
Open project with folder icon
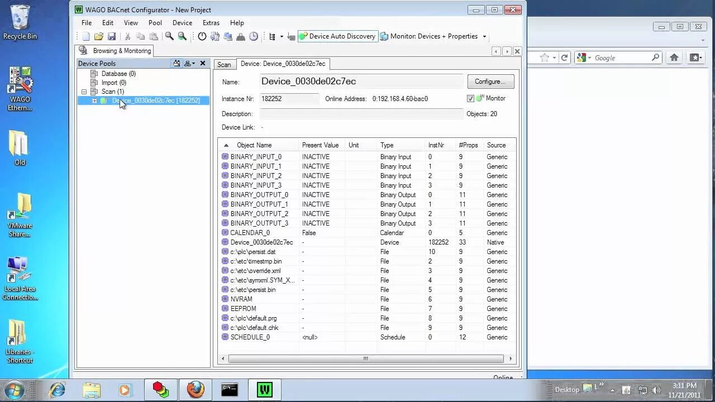pyautogui.click(x=99, y=36)
